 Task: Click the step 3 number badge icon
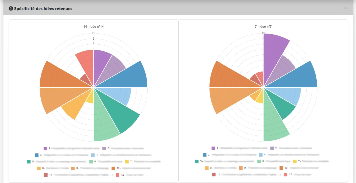[x=11, y=9]
